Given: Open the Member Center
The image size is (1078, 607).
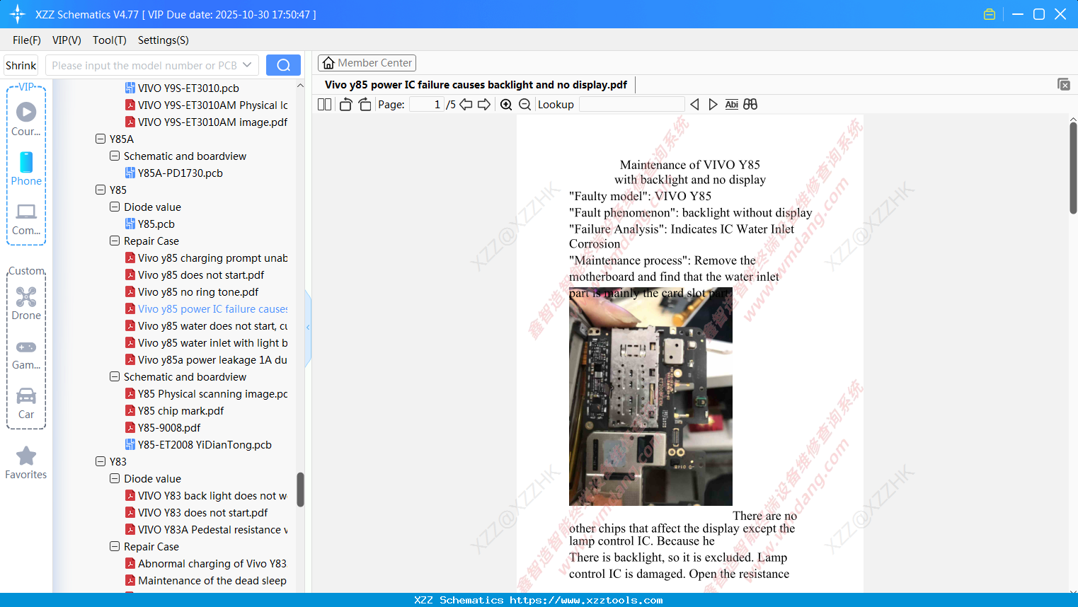Looking at the screenshot, I should click(x=367, y=63).
